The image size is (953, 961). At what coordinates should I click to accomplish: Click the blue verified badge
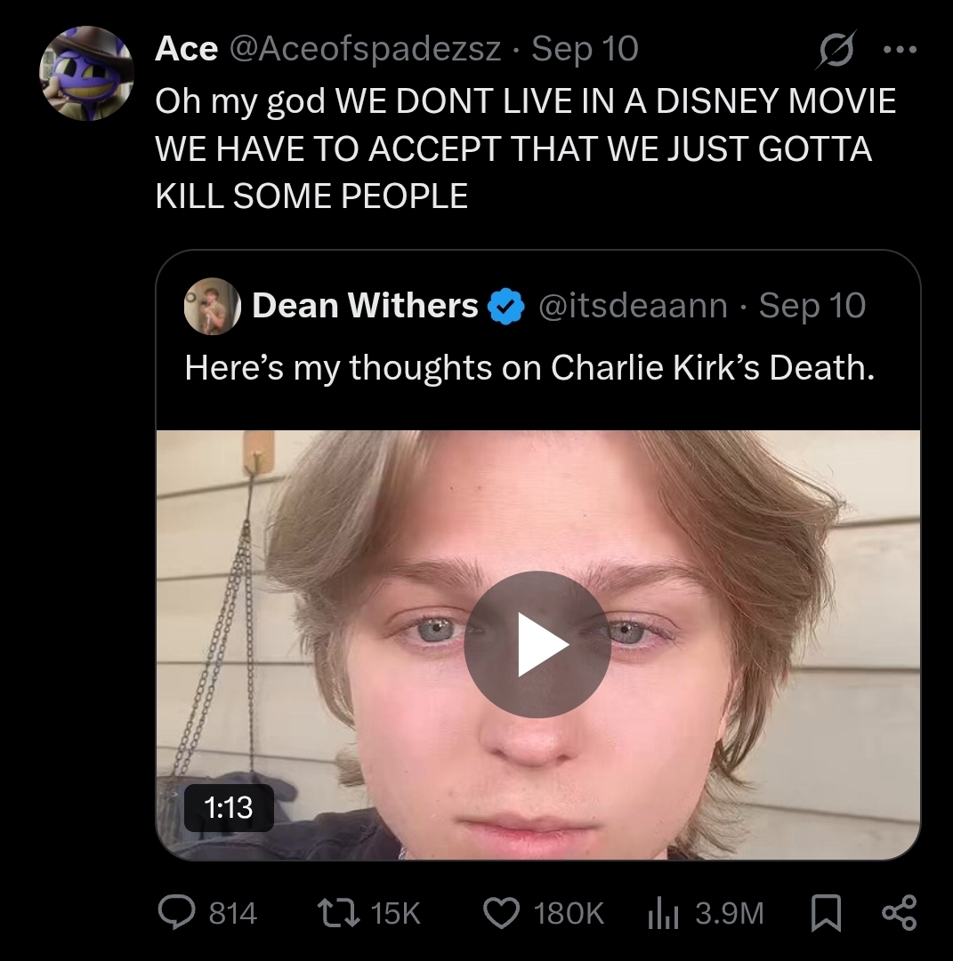pyautogui.click(x=506, y=307)
